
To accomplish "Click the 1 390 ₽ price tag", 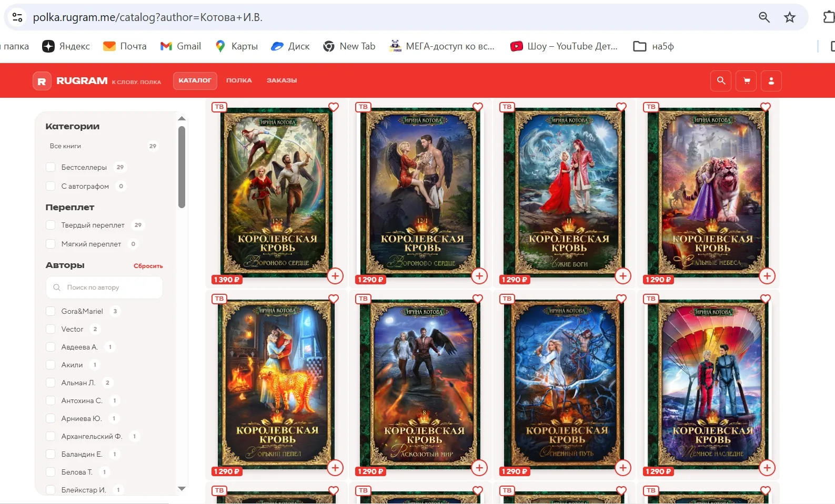I will [227, 280].
